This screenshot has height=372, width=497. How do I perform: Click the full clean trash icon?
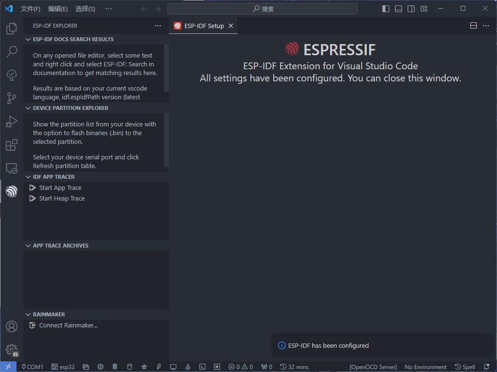pyautogui.click(x=115, y=367)
